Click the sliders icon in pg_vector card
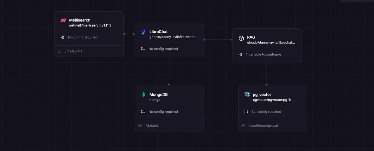The image size is (374, 151). [x=246, y=112]
